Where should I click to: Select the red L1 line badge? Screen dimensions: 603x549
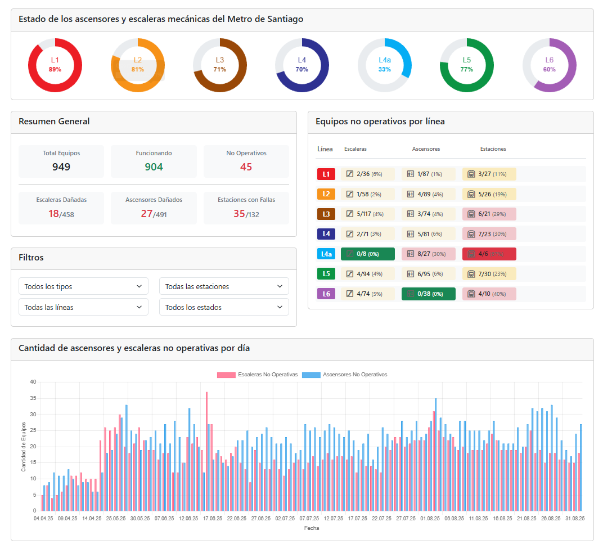(x=326, y=174)
